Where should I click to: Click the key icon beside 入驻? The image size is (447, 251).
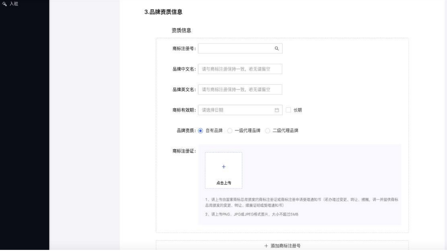tap(5, 4)
